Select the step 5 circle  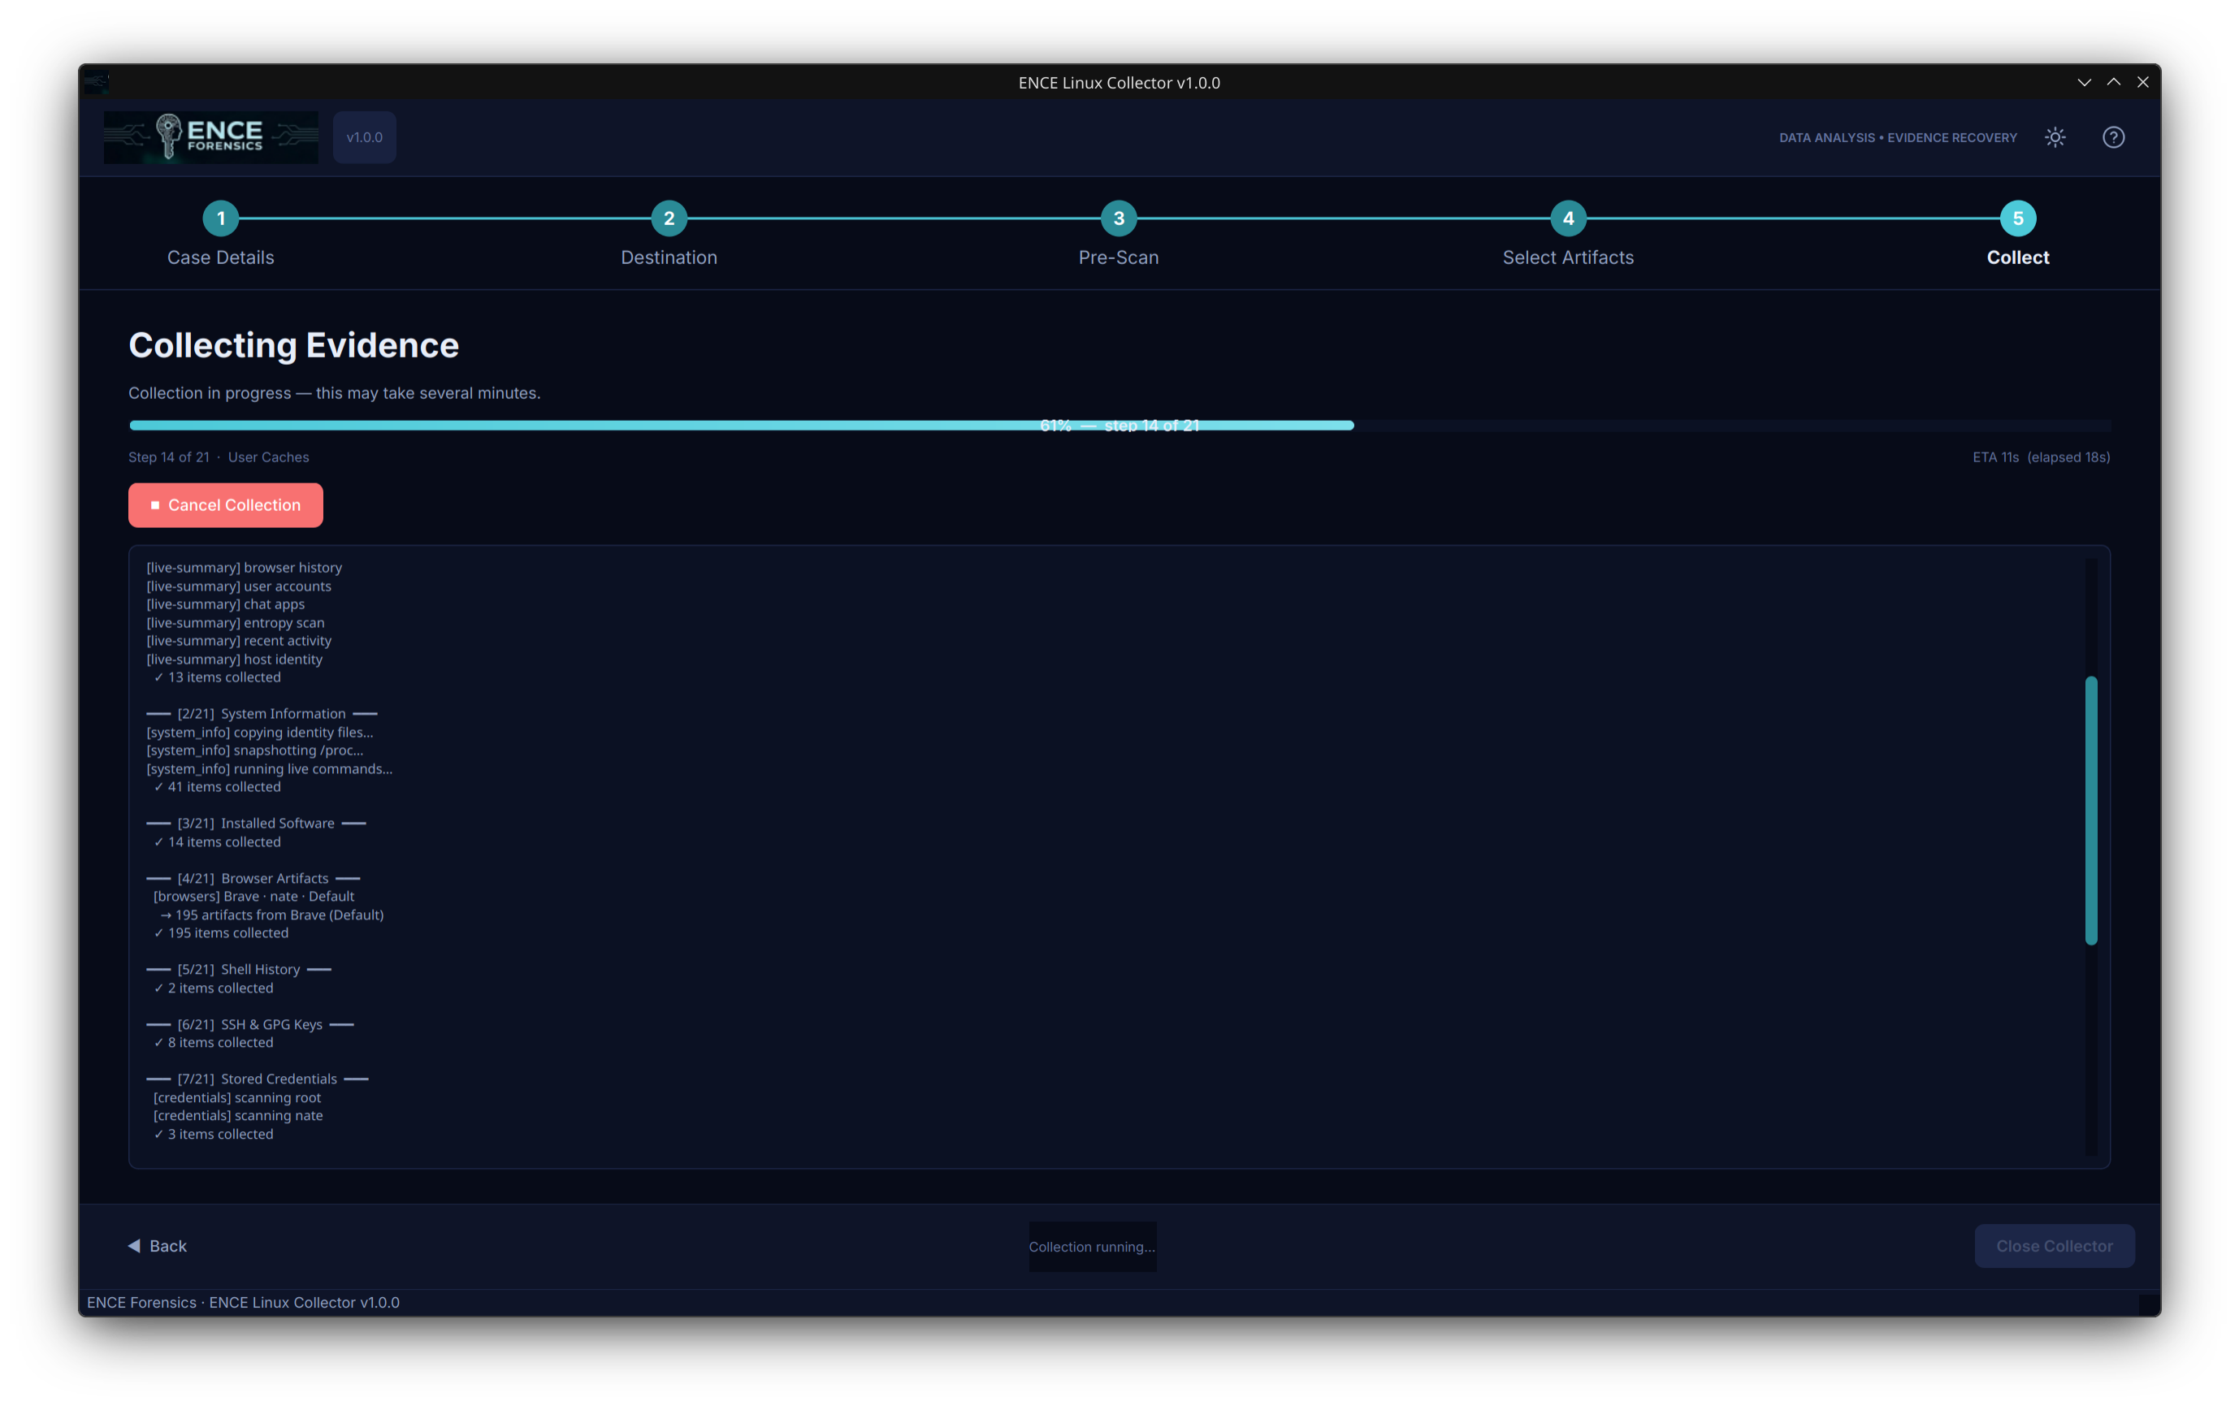(x=2018, y=218)
